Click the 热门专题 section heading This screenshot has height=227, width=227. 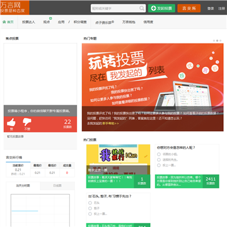tap(90, 38)
